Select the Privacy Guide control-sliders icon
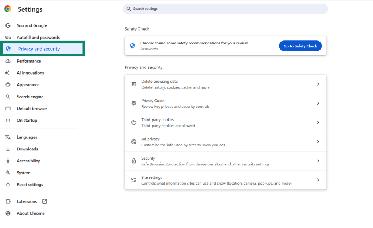Screen dimensions: 373x228 (133, 103)
